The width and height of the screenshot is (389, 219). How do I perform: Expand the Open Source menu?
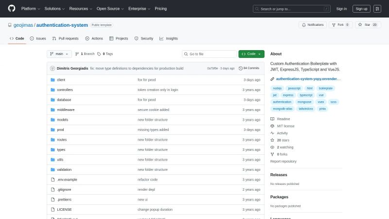[x=110, y=9]
